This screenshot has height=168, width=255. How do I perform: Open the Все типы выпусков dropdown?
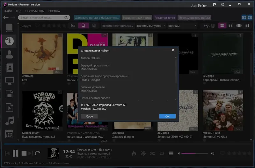coord(151,26)
